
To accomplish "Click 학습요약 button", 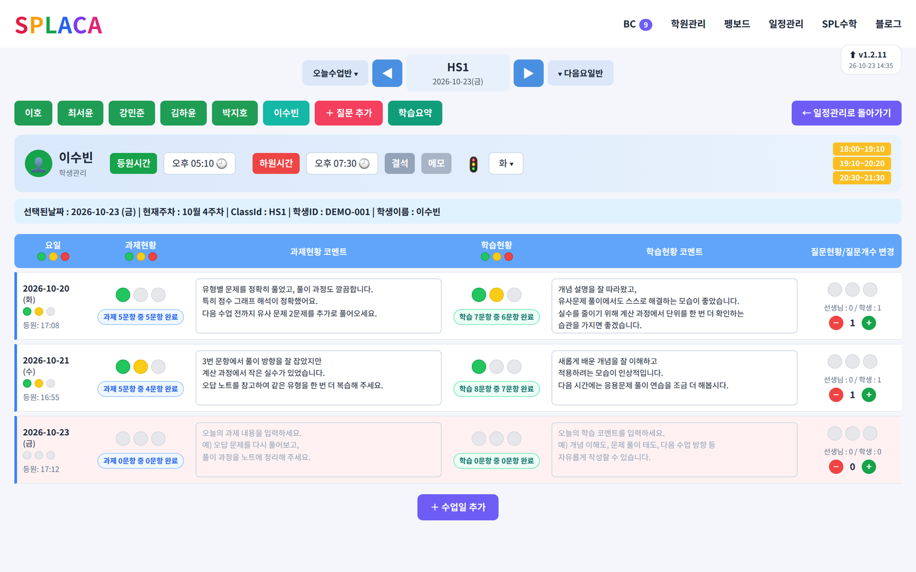I will (415, 113).
